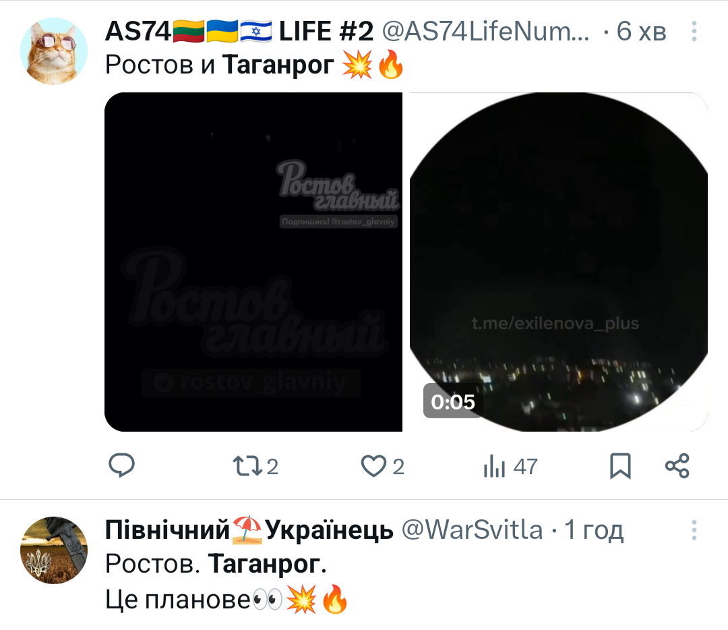Open the dark Ростов главный video thumbnail
Viewport: 728px width, 630px height.
[x=253, y=262]
